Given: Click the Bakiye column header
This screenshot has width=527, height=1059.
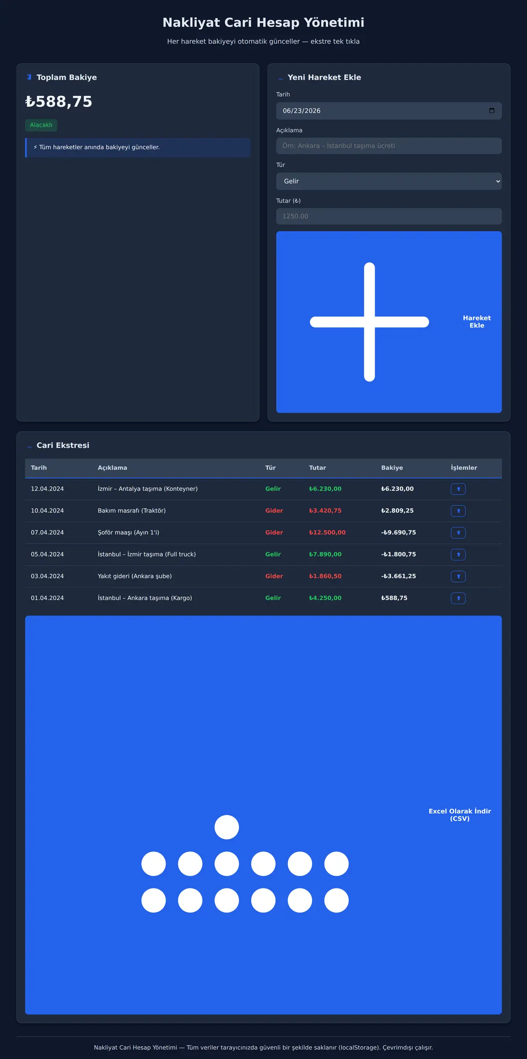Looking at the screenshot, I should coord(392,468).
